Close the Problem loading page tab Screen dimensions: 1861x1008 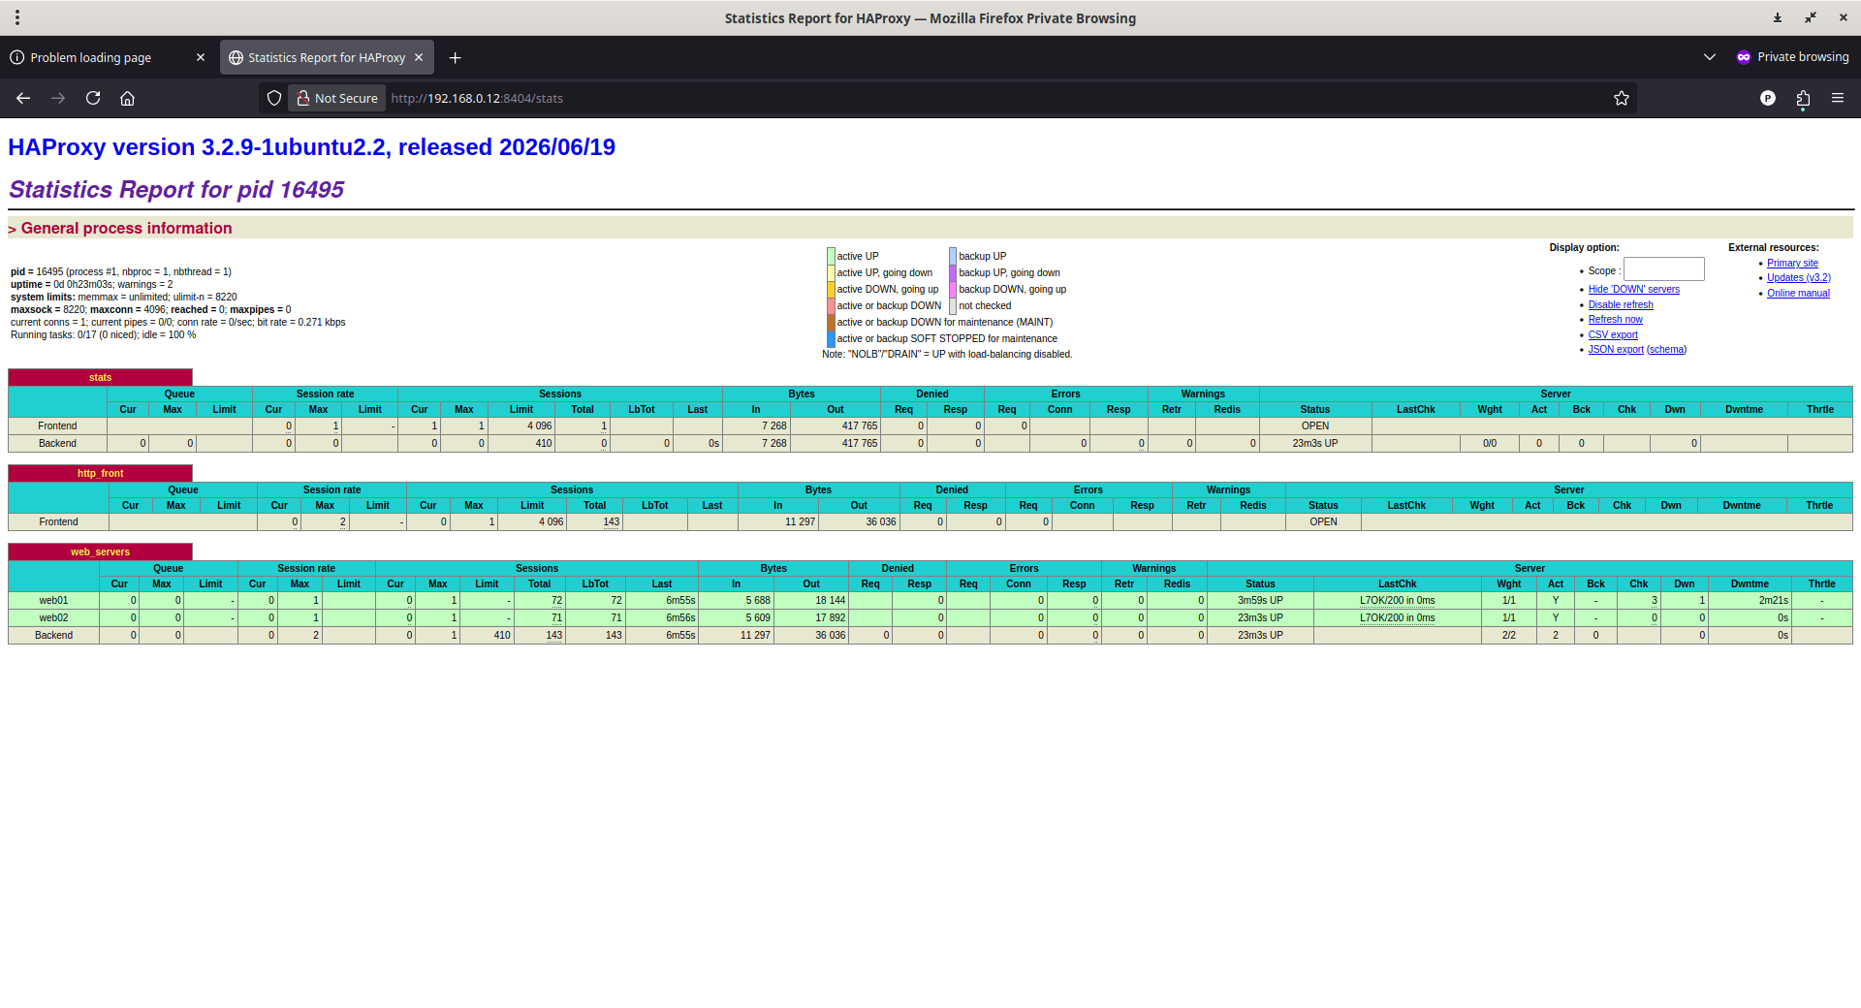[x=201, y=57]
